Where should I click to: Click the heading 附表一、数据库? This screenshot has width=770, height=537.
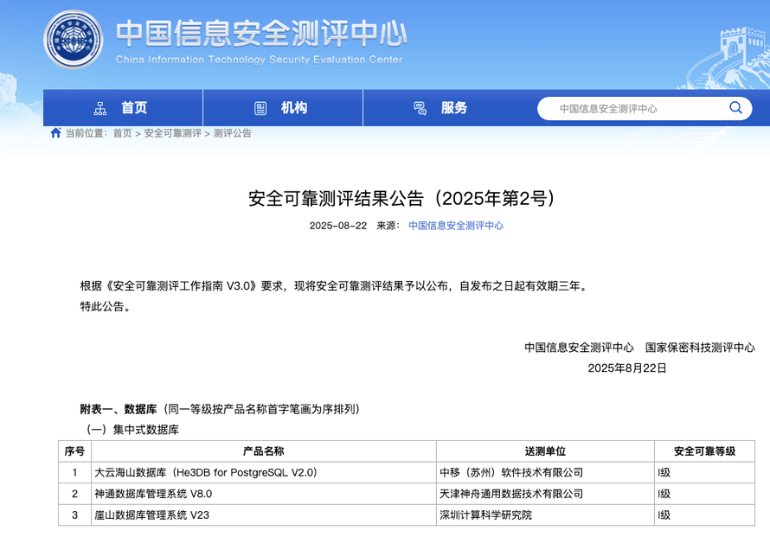tap(119, 409)
